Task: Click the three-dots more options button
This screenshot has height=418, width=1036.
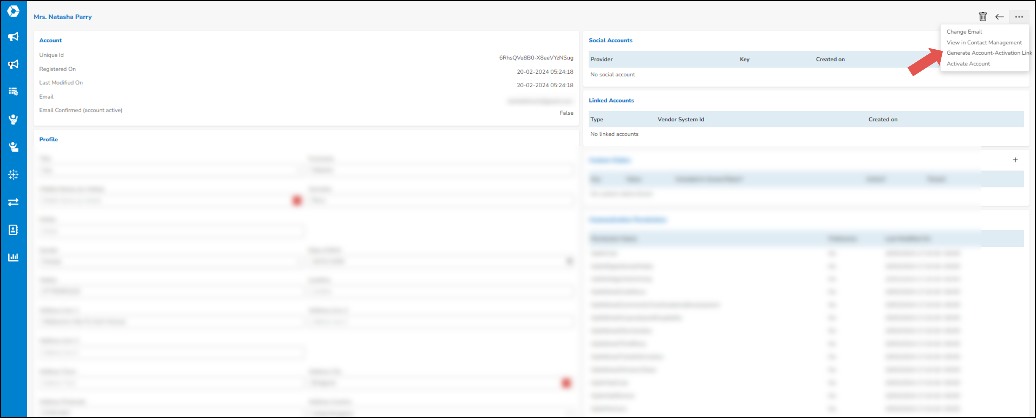Action: (1019, 17)
